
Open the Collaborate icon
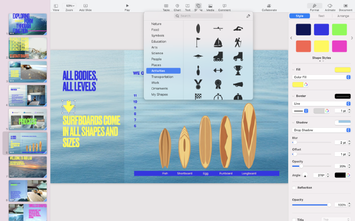(x=269, y=7)
